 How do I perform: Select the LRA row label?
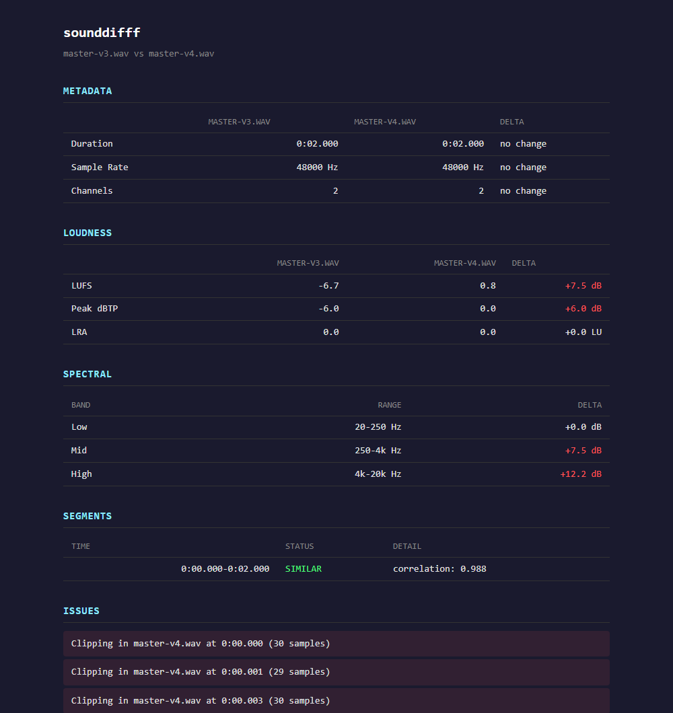(x=79, y=332)
